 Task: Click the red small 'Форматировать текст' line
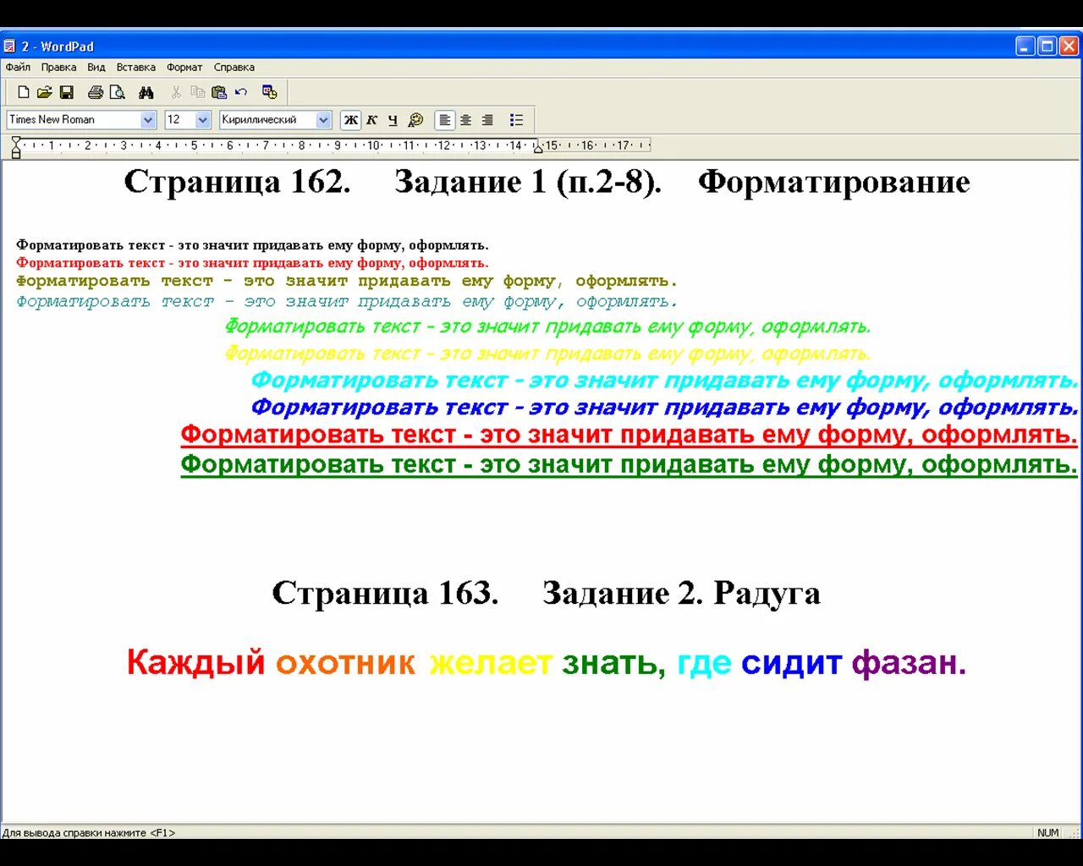(x=252, y=263)
